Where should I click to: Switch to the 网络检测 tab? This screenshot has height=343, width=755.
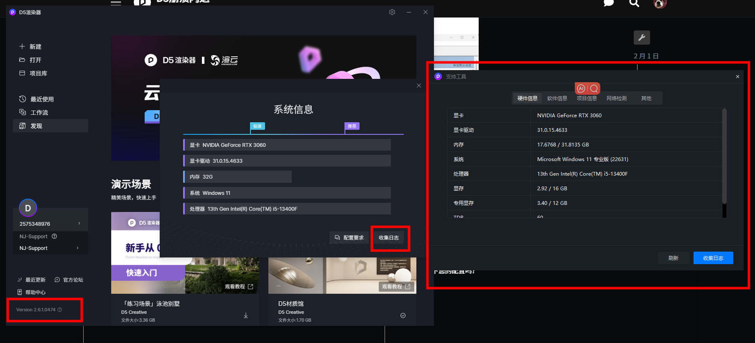tap(617, 98)
